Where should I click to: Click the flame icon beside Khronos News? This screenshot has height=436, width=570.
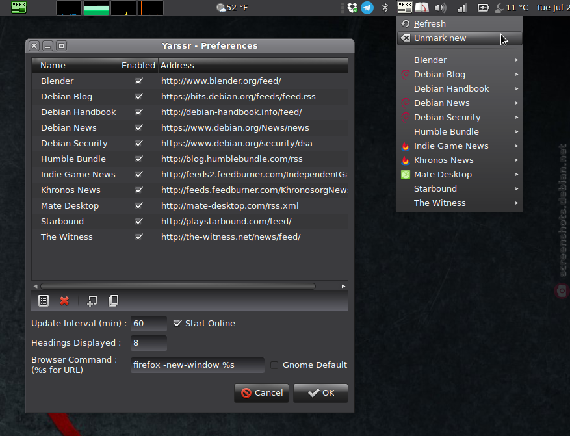click(x=406, y=160)
